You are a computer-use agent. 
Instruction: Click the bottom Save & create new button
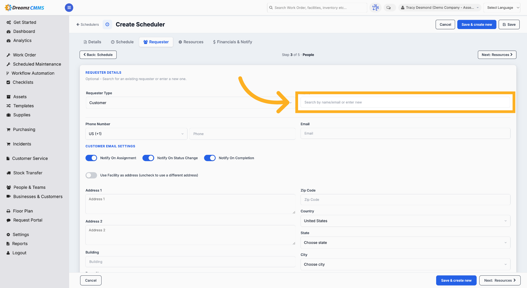pos(456,280)
